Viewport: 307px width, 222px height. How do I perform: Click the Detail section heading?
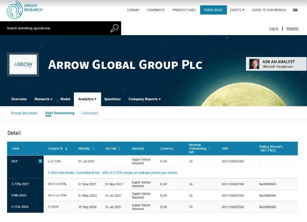click(x=14, y=133)
